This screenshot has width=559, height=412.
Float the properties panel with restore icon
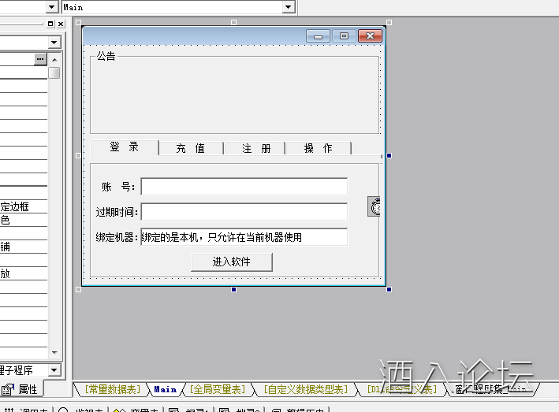51,24
